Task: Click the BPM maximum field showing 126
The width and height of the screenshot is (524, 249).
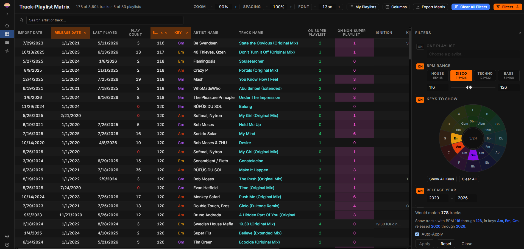Action: [509, 87]
